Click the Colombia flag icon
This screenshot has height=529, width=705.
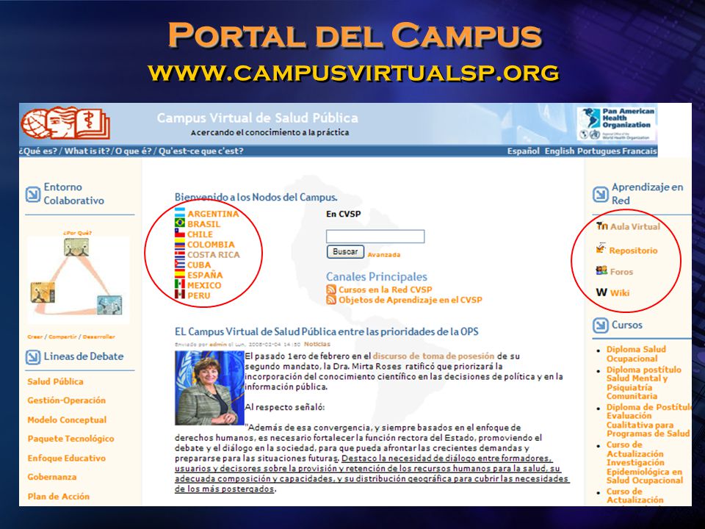tap(180, 244)
